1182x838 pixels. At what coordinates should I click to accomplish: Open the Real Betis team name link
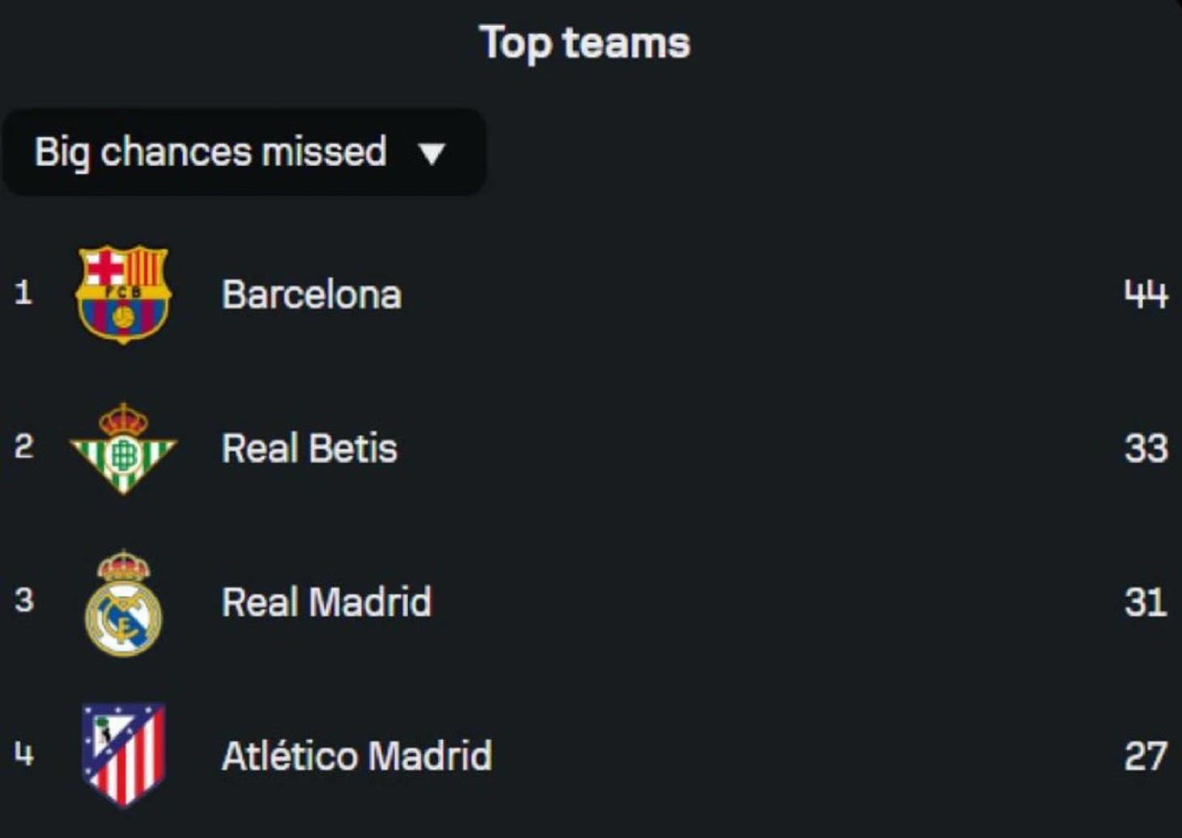point(309,448)
